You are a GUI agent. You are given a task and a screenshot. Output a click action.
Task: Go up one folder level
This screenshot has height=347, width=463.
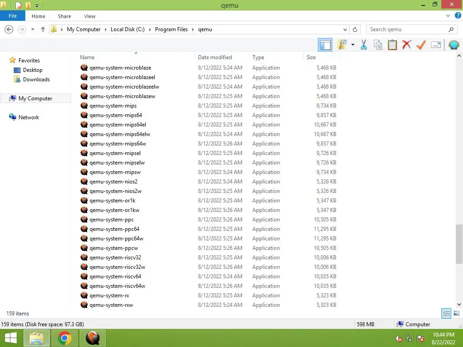pyautogui.click(x=43, y=29)
